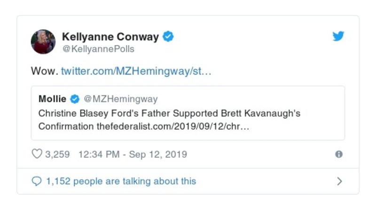
Task: Open thefederalist.com article link text
Action: [172, 126]
